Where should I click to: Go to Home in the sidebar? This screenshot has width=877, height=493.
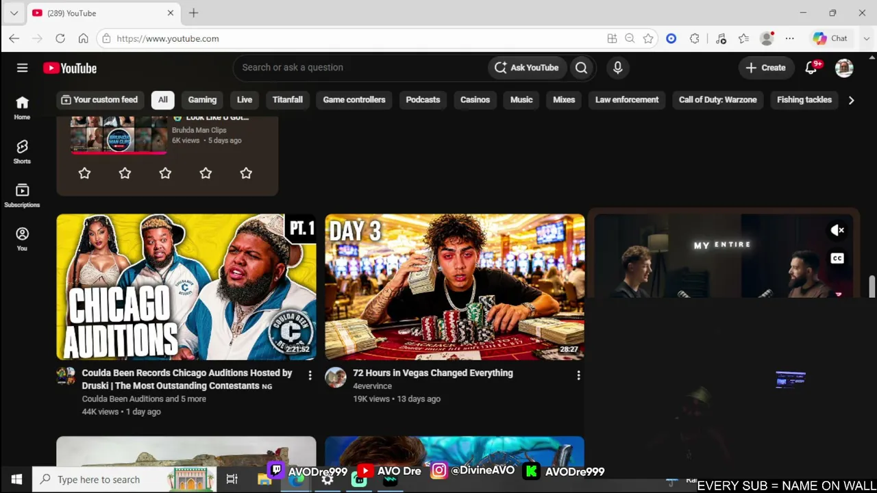pos(22,108)
